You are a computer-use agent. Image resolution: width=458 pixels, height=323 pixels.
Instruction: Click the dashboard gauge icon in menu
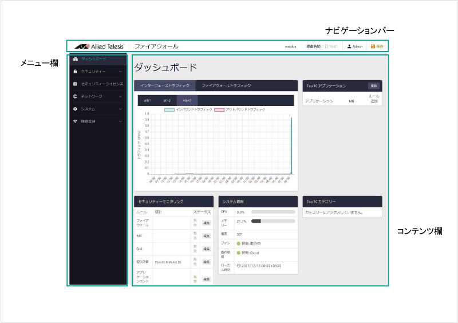coord(76,59)
